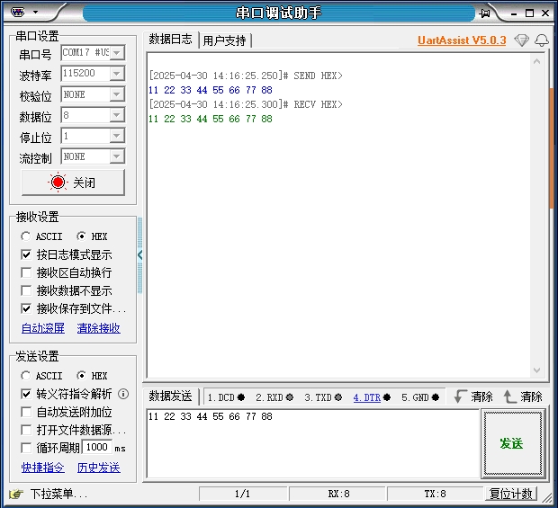
Task: Select ASCII in 发送设置
Action: coord(41,376)
